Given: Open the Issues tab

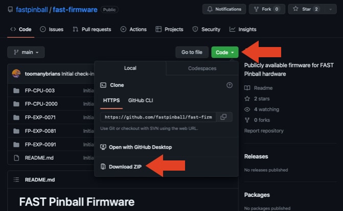Looking at the screenshot, I should tap(52, 29).
